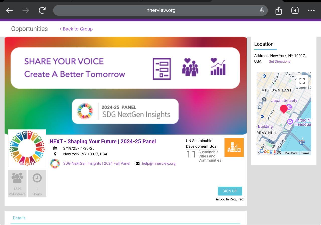Click the Get Directions link
Screen dimensions: 321x225
[279, 61]
